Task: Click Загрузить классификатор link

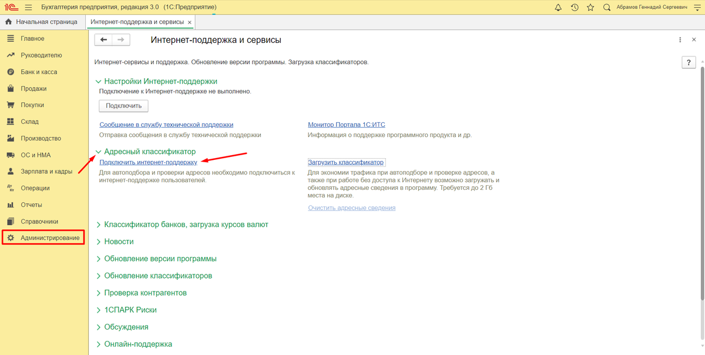Action: 345,162
